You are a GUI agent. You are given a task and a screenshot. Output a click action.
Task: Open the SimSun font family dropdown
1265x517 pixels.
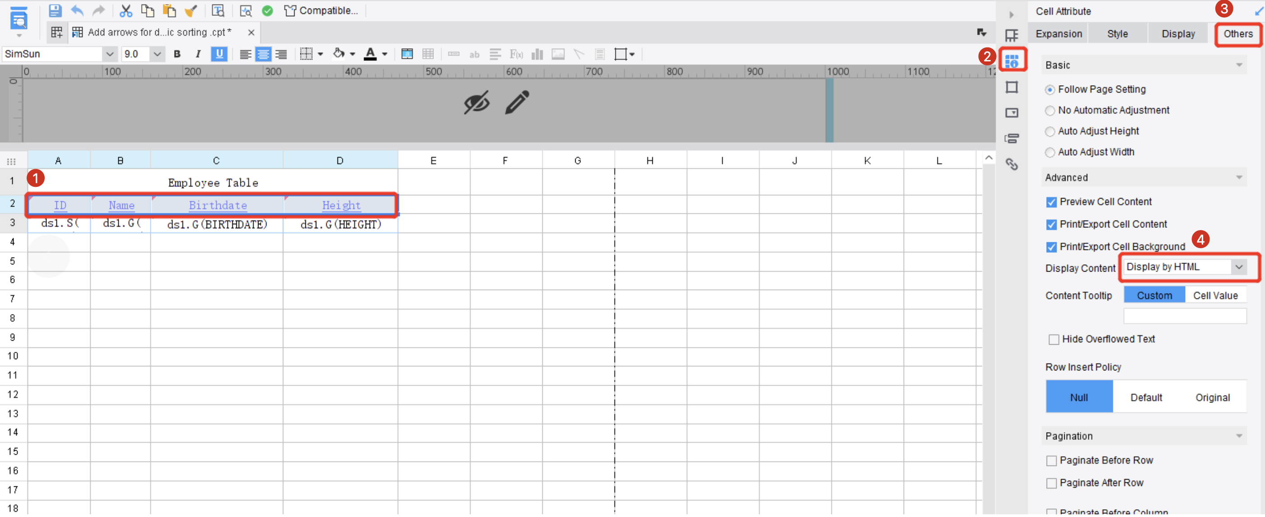pyautogui.click(x=110, y=54)
